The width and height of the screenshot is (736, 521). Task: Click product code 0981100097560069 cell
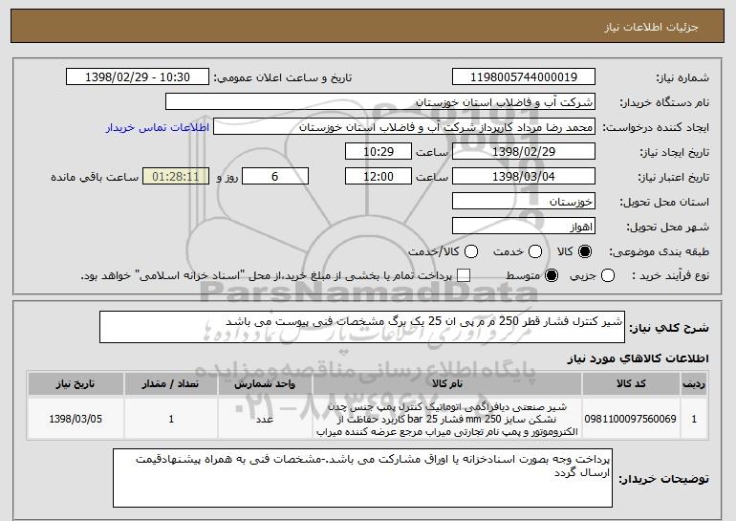point(631,419)
